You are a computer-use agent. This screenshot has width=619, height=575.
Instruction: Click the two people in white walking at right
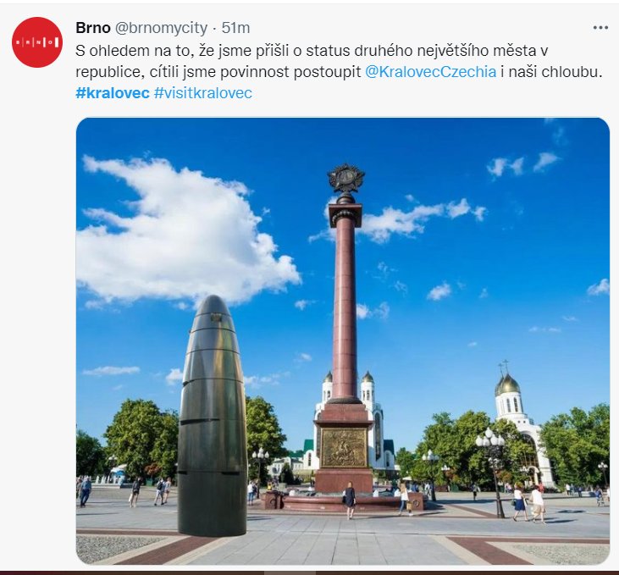click(x=530, y=502)
